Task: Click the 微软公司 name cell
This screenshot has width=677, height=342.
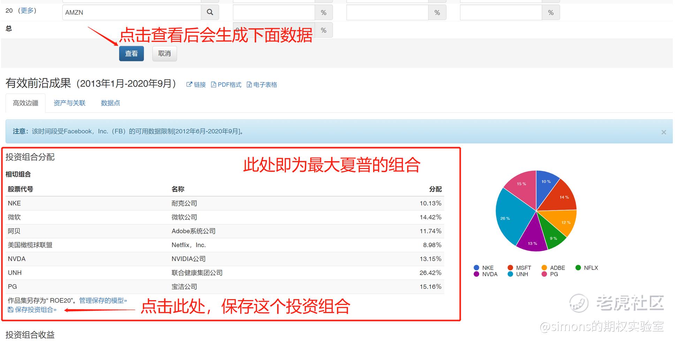Action: pyautogui.click(x=184, y=217)
